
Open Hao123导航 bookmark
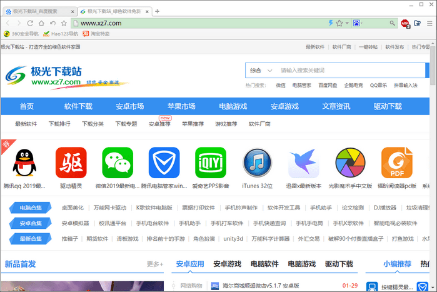(61, 34)
